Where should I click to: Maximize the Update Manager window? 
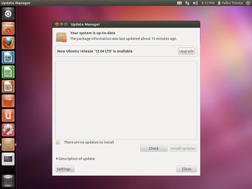66,24
